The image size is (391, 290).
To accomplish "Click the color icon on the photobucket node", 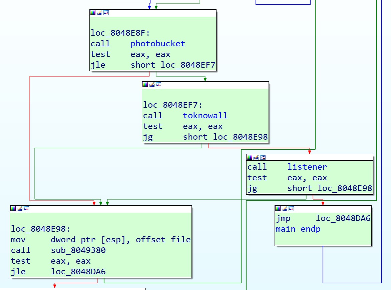I will 93,13.
